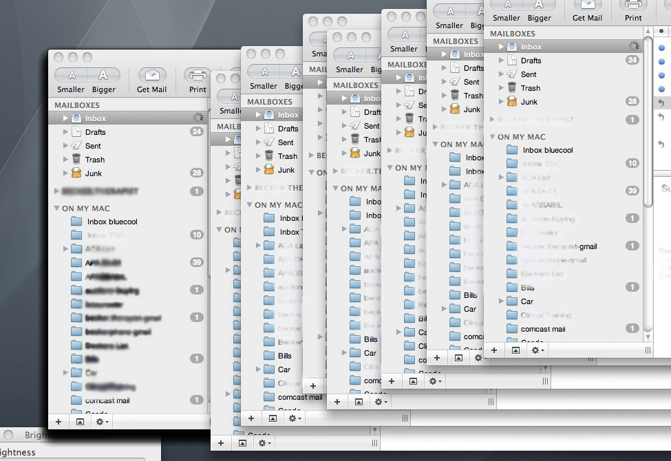Expand Inbox disclosure triangle in rightmost window
The height and width of the screenshot is (461, 671).
[501, 47]
